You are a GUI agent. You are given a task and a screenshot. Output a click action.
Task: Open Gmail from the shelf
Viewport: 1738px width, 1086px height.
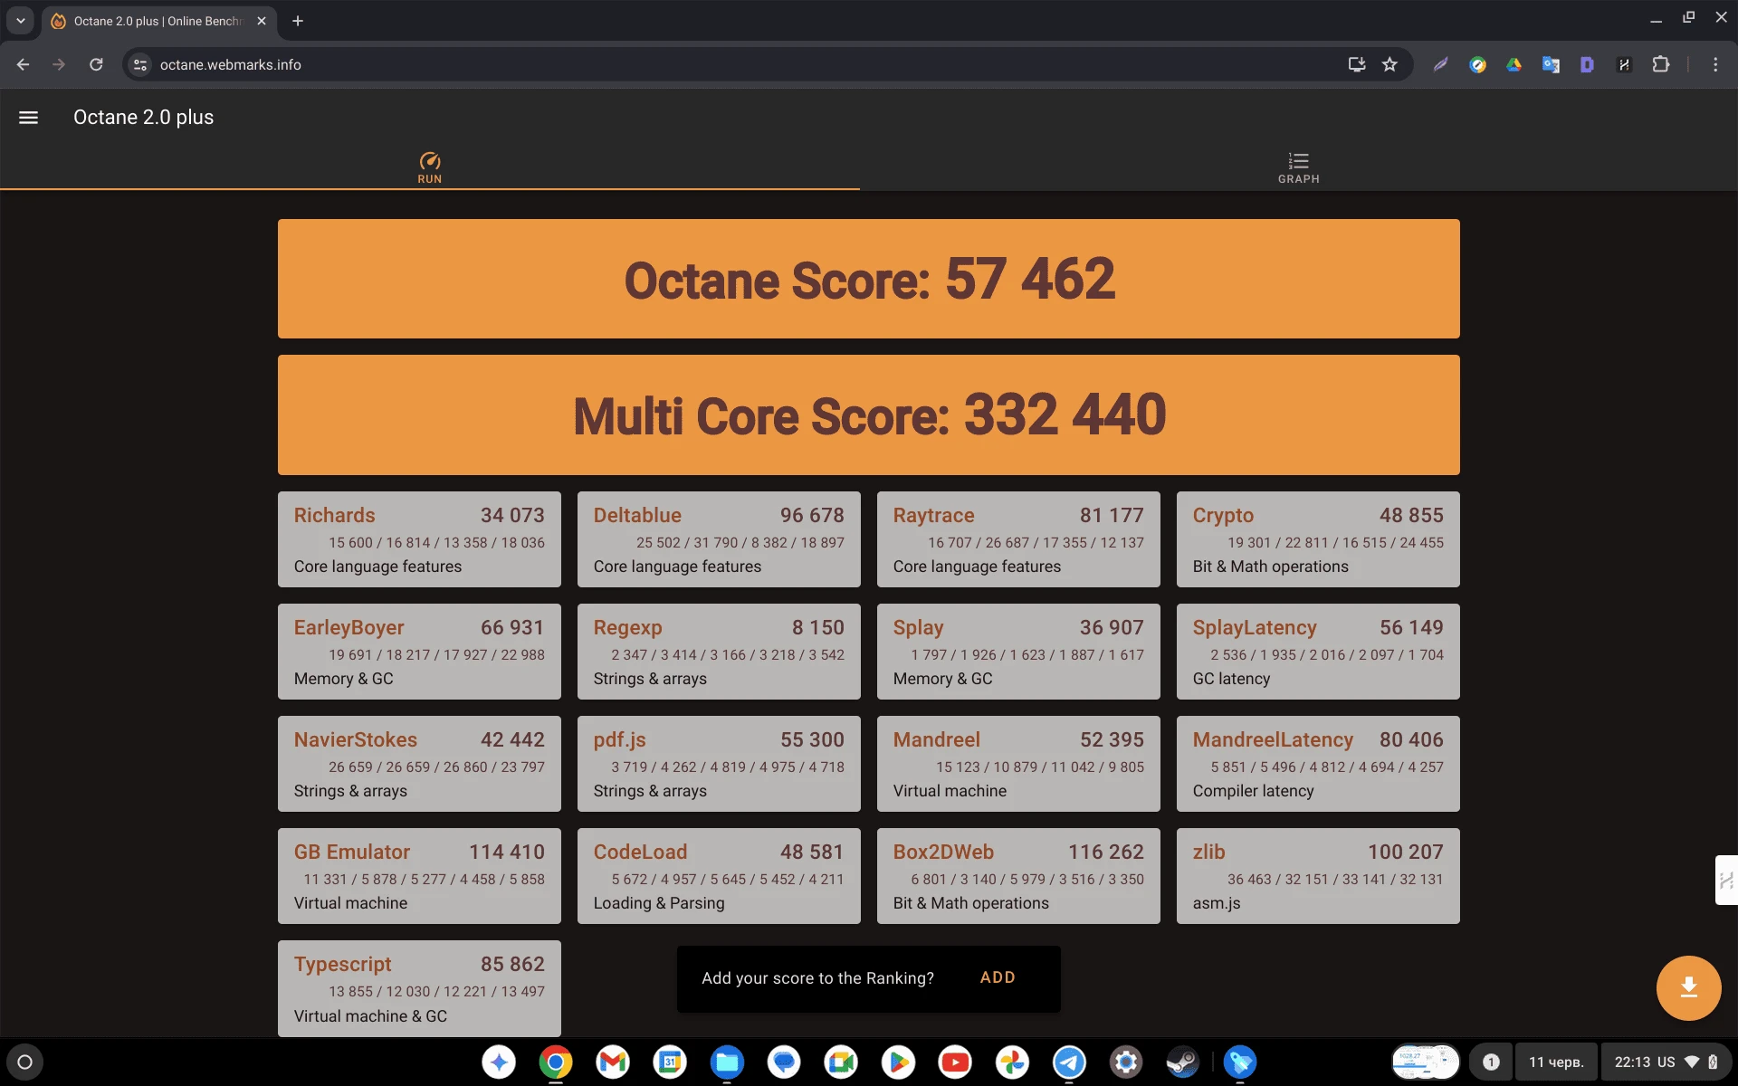(613, 1062)
